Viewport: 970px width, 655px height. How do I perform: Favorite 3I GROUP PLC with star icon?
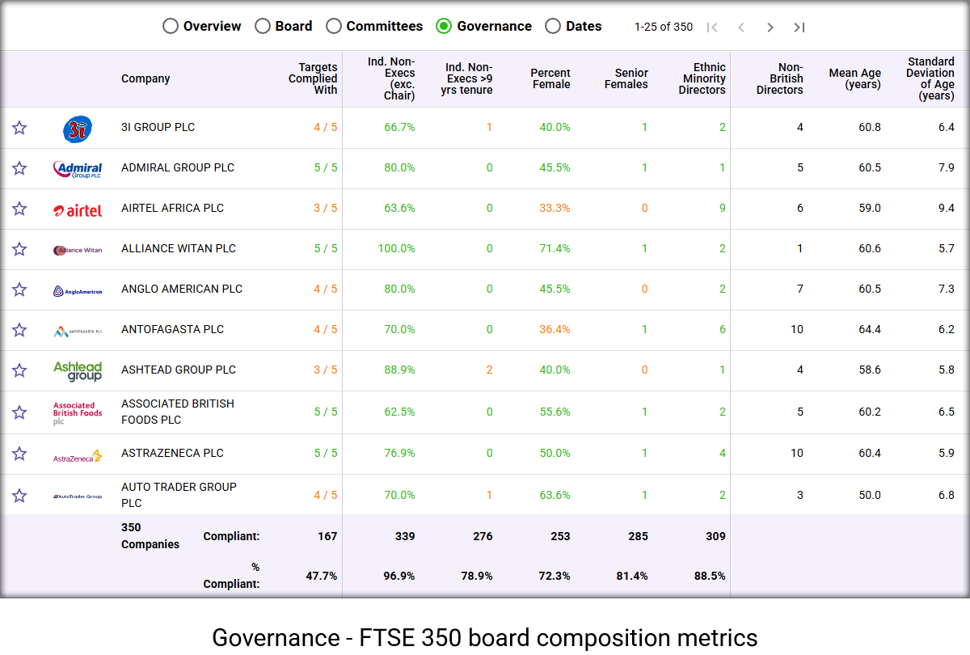[x=19, y=128]
